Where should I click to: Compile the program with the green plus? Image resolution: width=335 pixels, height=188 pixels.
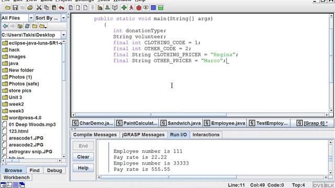click(124, 8)
